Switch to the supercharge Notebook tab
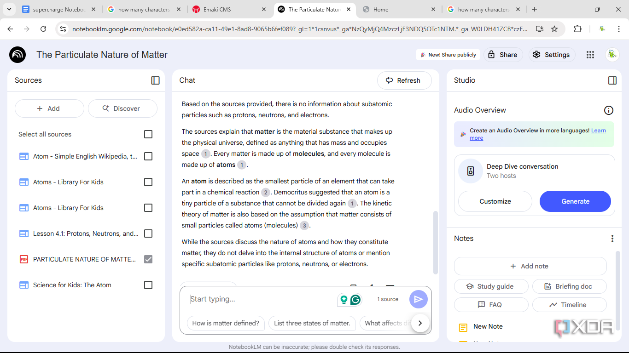Screen dimensions: 629x353 [59, 9]
